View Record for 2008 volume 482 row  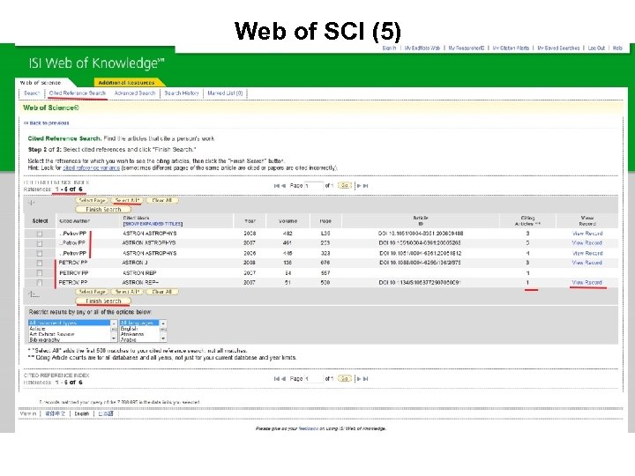click(587, 234)
